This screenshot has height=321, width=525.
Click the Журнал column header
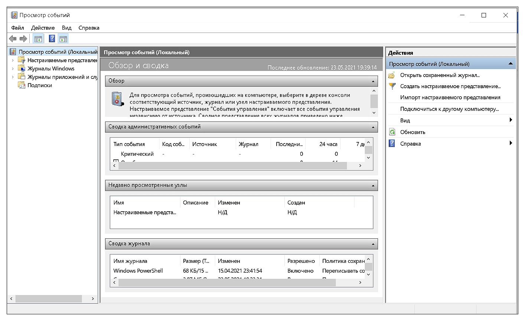click(253, 144)
